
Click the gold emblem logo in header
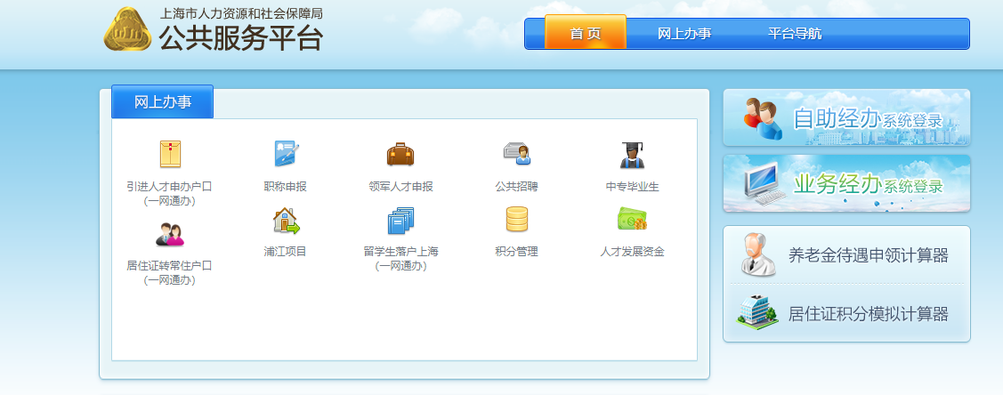127,29
